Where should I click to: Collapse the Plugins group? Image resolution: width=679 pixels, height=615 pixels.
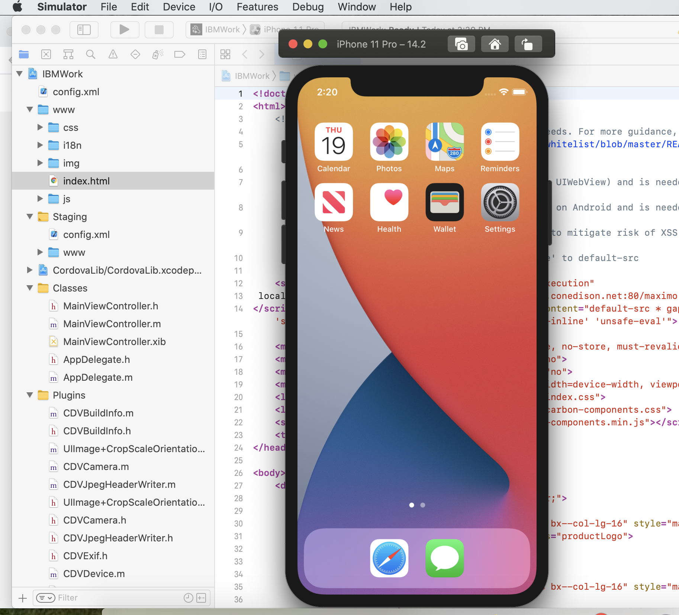tap(29, 395)
